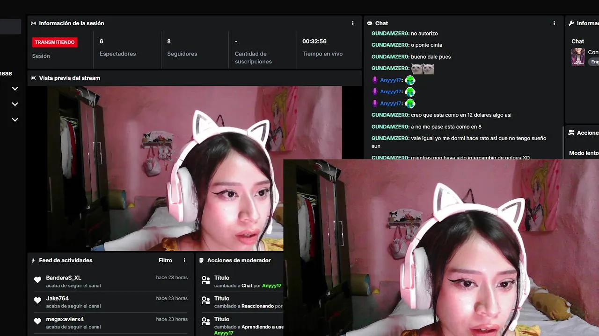Open GUNDAMZERO's profile from 'bueno dale pues' message
This screenshot has width=599, height=336.
[x=390, y=57]
